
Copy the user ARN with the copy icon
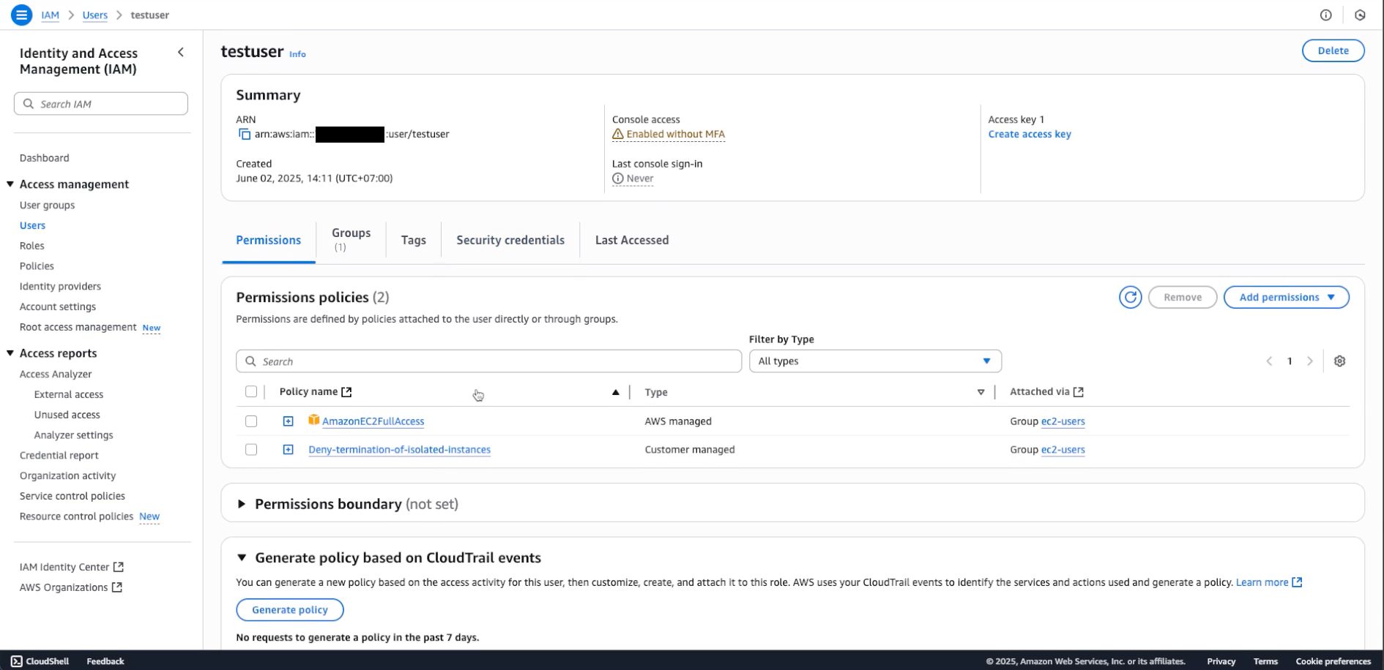click(x=245, y=135)
